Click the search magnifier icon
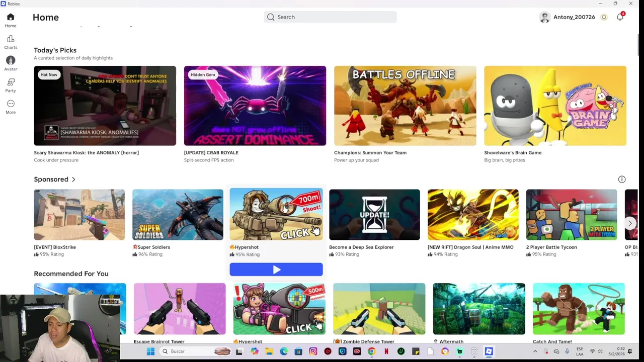Image resolution: width=644 pixels, height=362 pixels. point(271,17)
